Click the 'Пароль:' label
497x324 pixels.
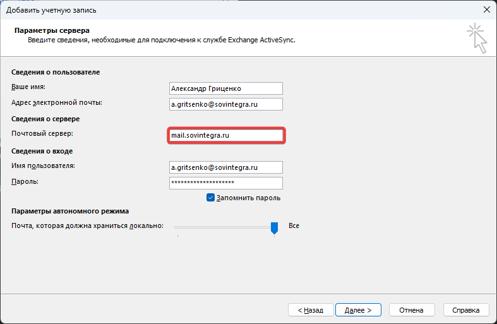pos(26,181)
